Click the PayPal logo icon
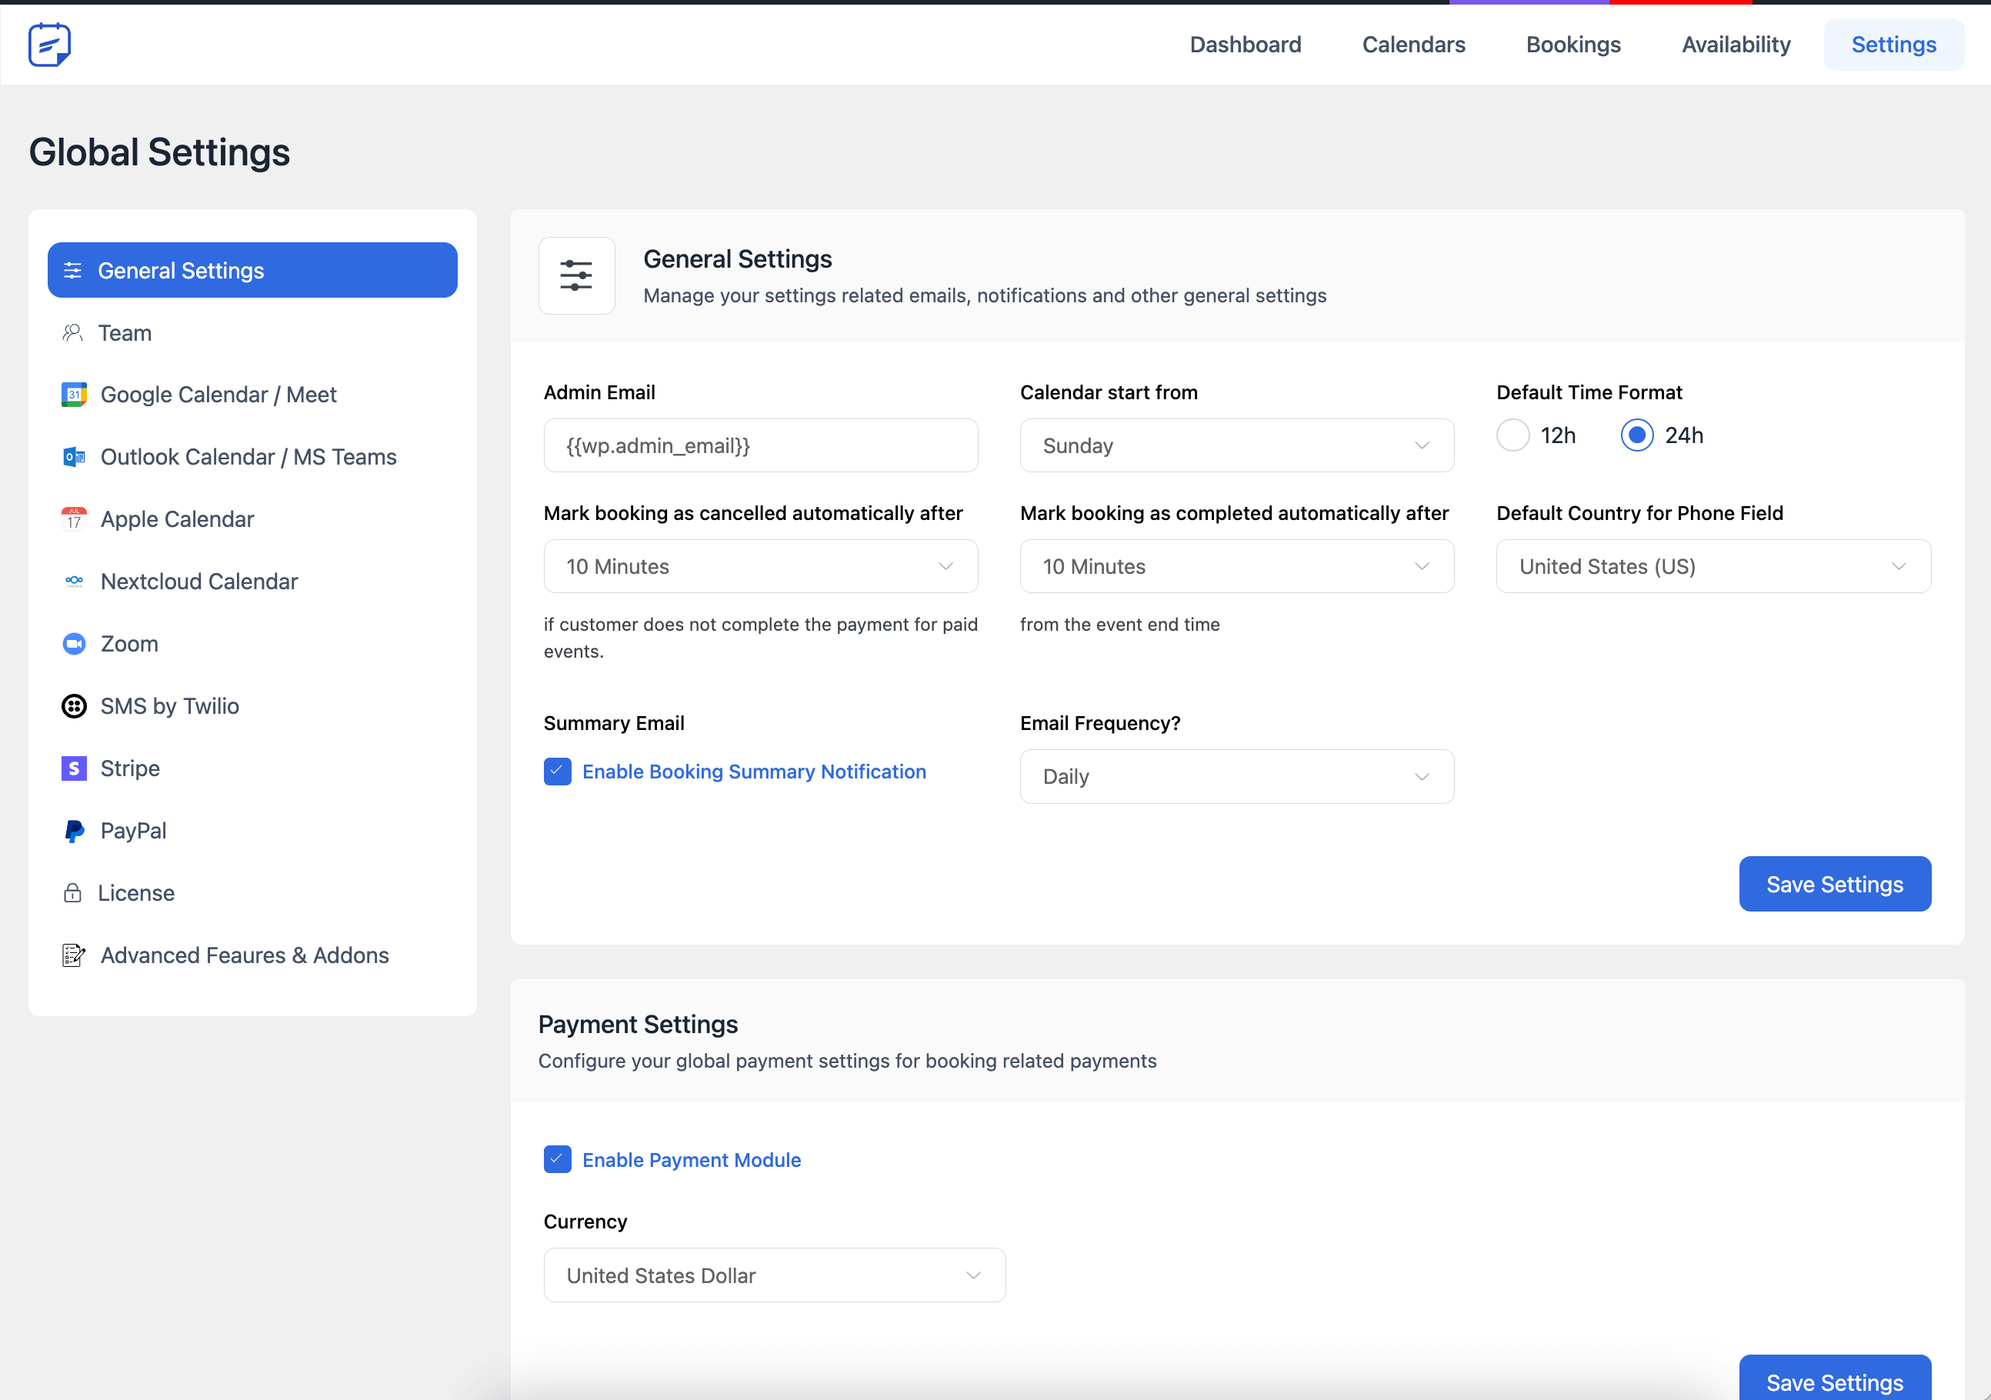1991x1400 pixels. click(74, 831)
